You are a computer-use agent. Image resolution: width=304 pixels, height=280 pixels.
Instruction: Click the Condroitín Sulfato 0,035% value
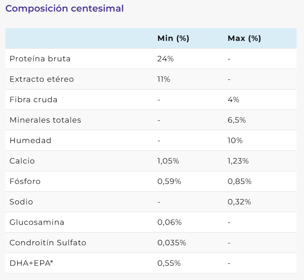(x=171, y=243)
